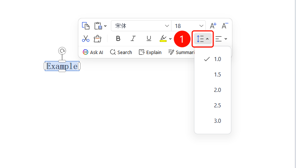296x168 pixels.
Task: Click the text alignment icon
Action: pos(218,39)
